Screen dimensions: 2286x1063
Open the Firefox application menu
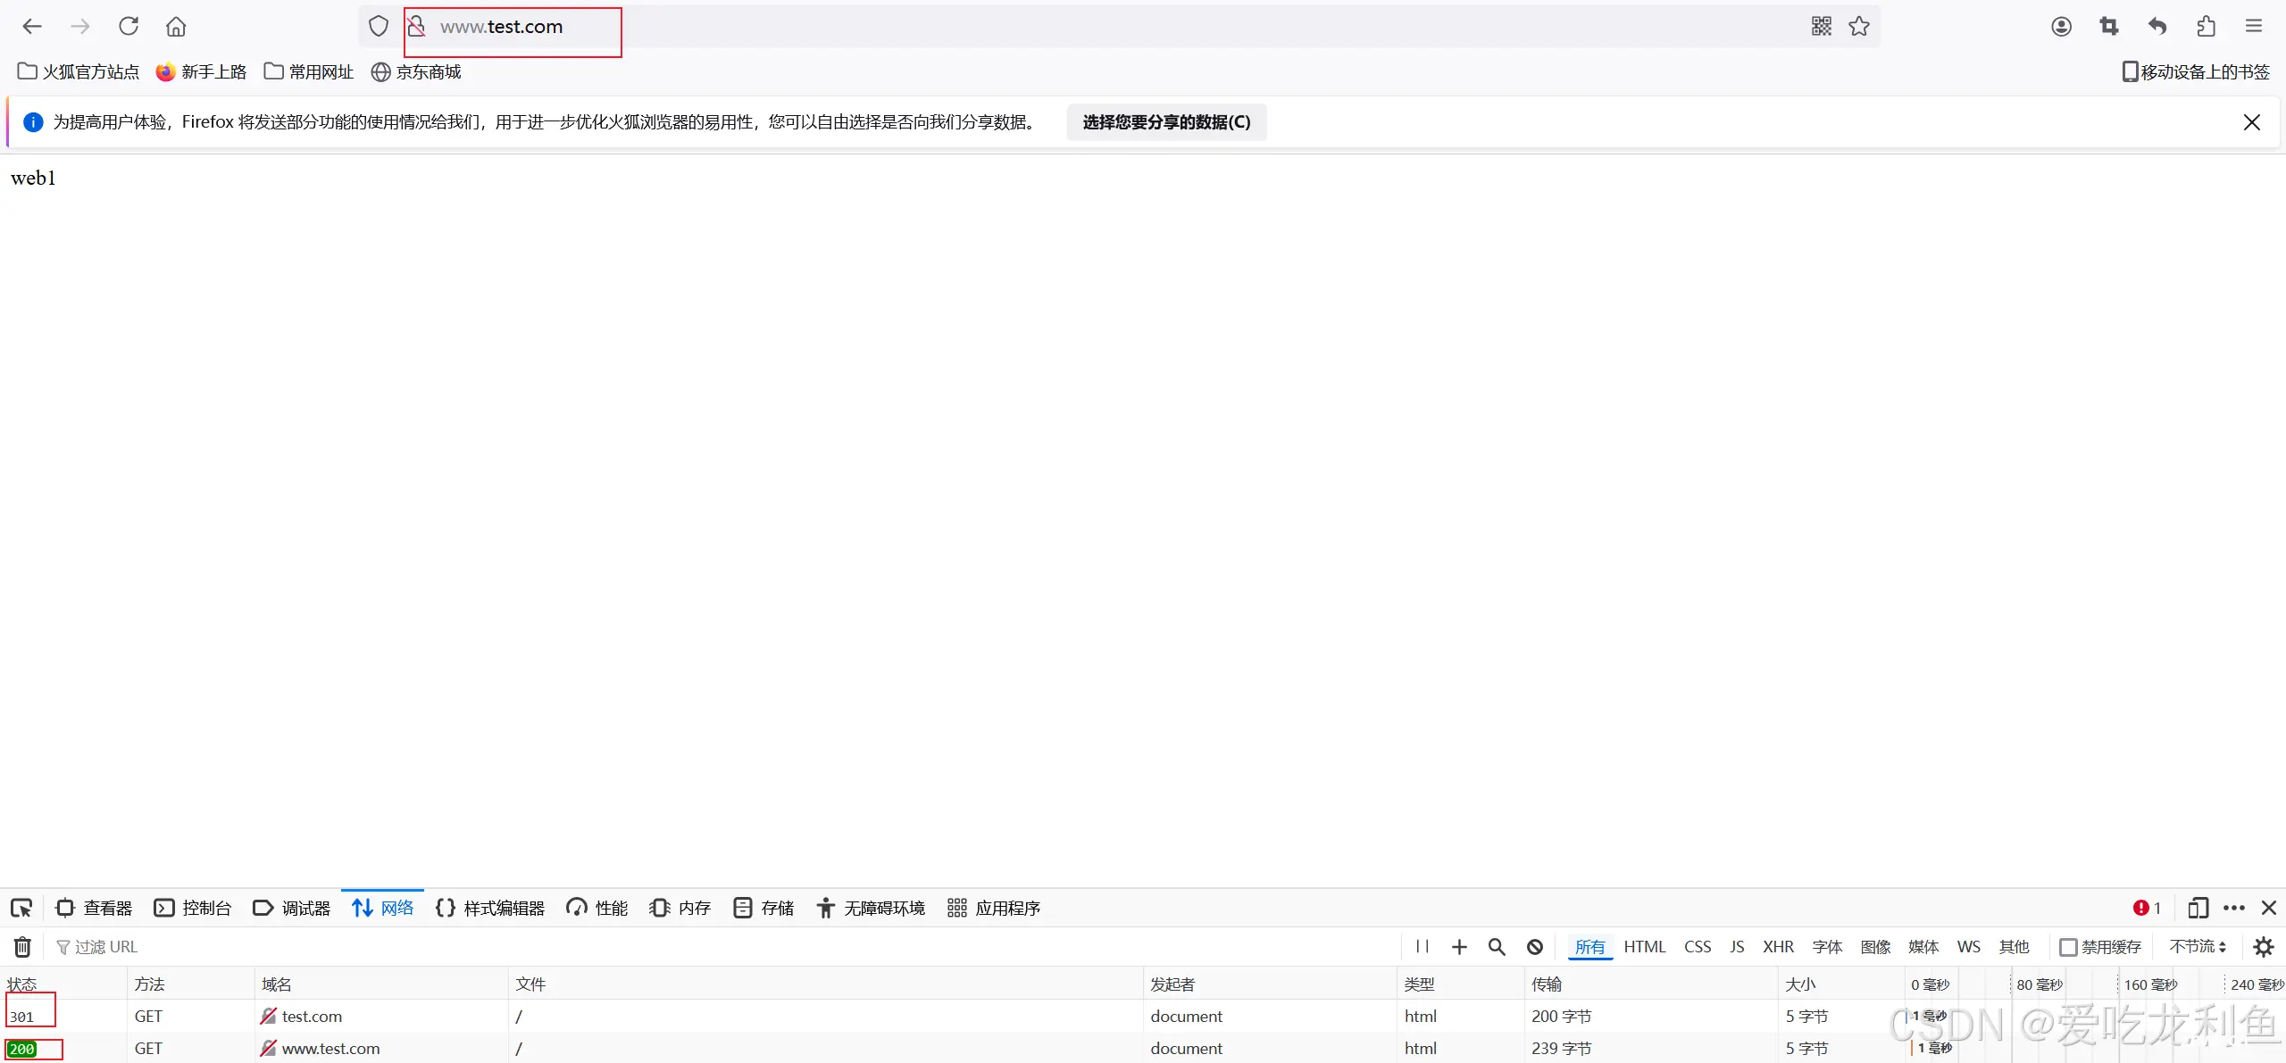pos(2254,27)
